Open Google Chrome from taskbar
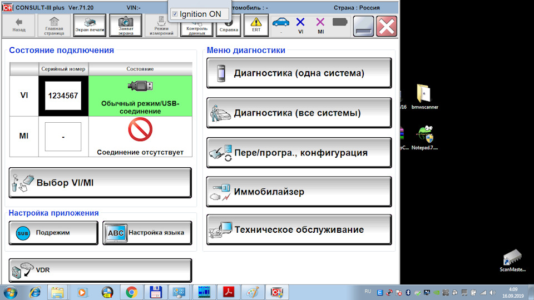This screenshot has width=534, height=300. (x=131, y=293)
